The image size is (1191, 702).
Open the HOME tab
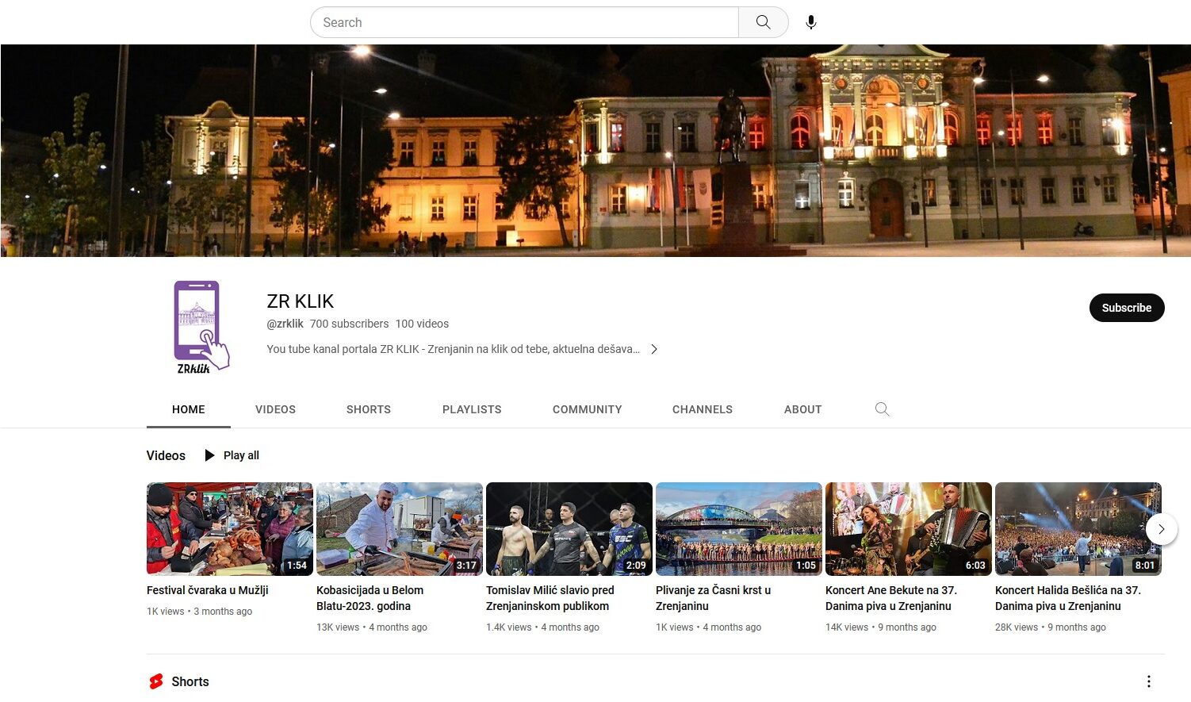[189, 409]
